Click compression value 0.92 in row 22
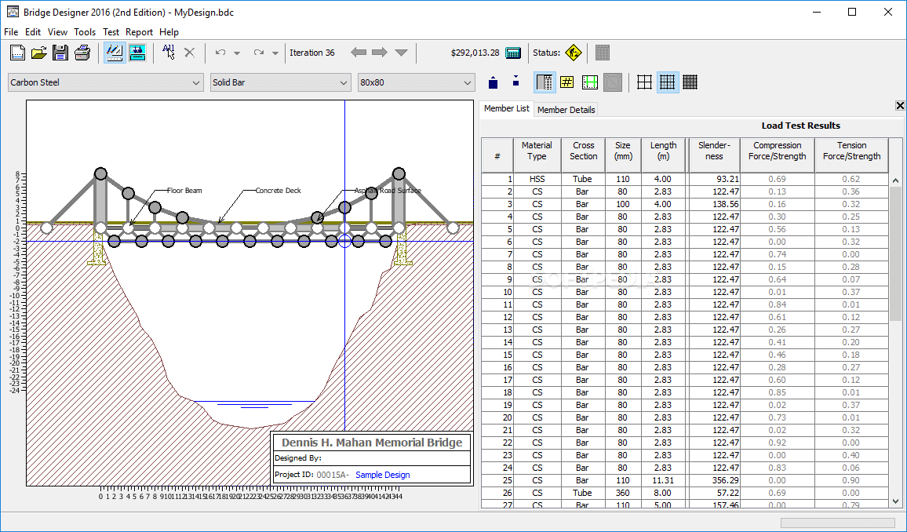The image size is (907, 532). [x=778, y=443]
